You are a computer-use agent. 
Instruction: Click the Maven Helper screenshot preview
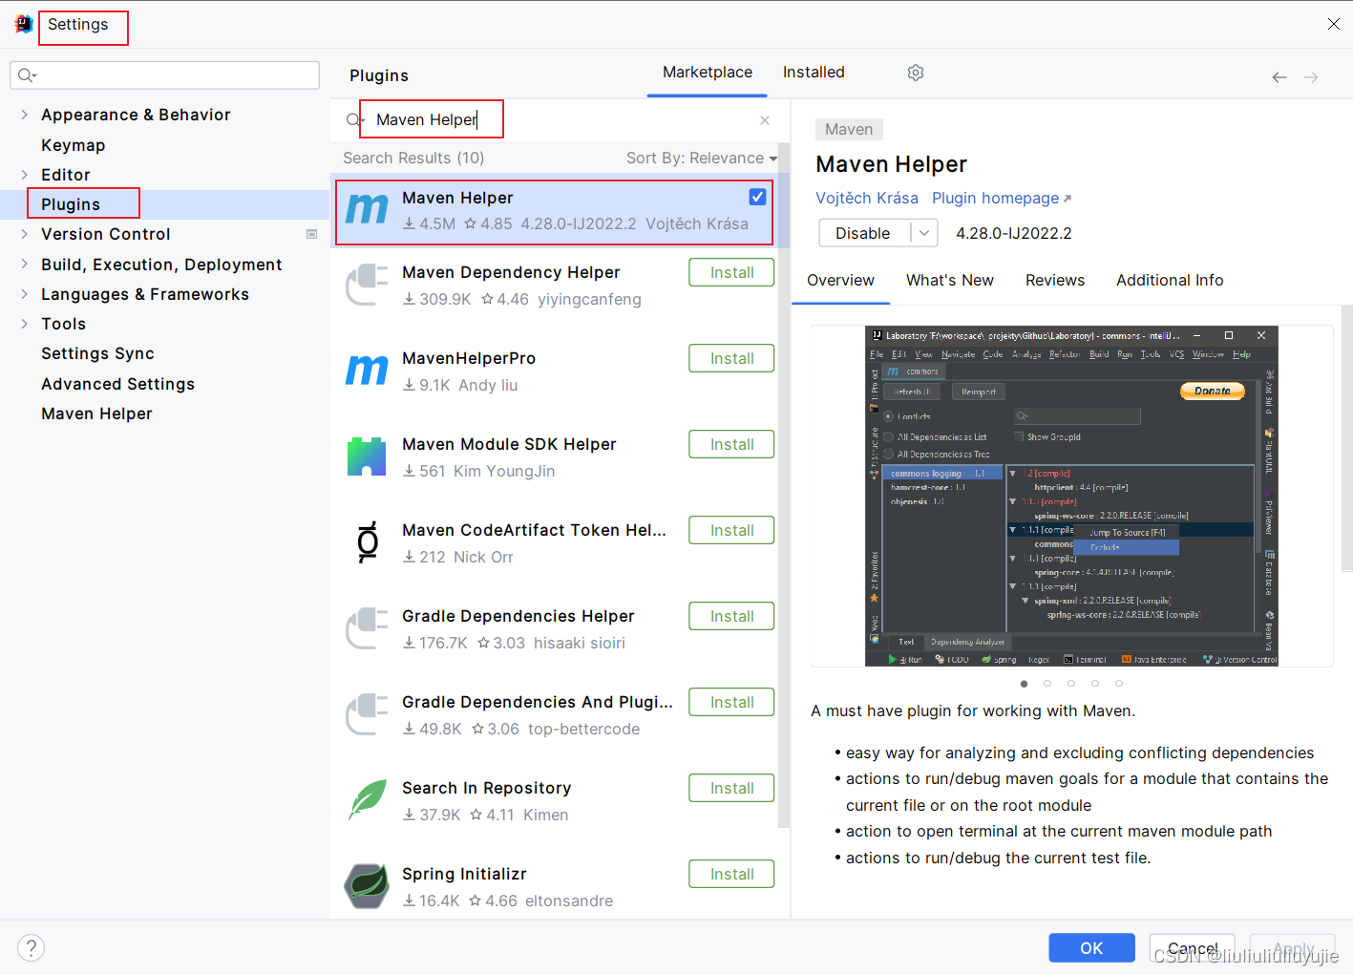click(x=1071, y=496)
